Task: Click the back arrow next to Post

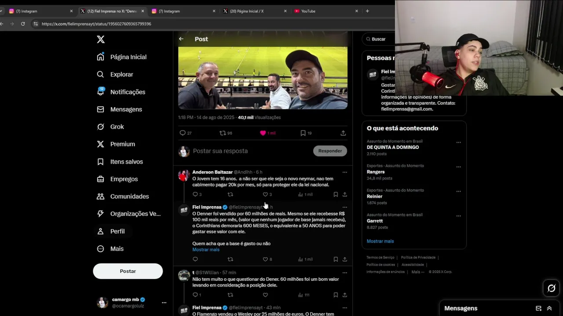Action: point(181,39)
